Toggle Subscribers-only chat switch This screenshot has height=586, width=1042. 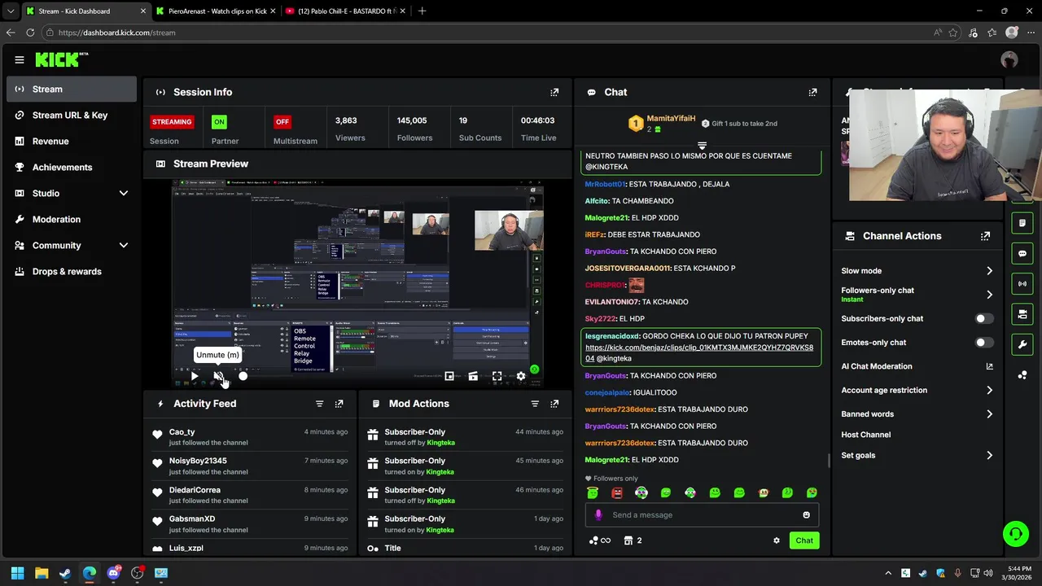pos(983,319)
